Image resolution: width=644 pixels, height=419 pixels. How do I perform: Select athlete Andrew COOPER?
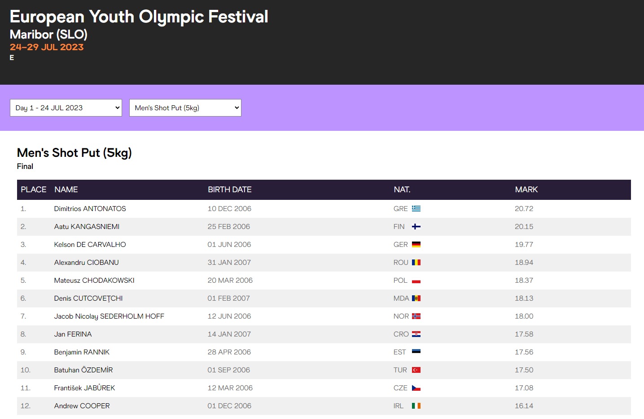tap(82, 406)
